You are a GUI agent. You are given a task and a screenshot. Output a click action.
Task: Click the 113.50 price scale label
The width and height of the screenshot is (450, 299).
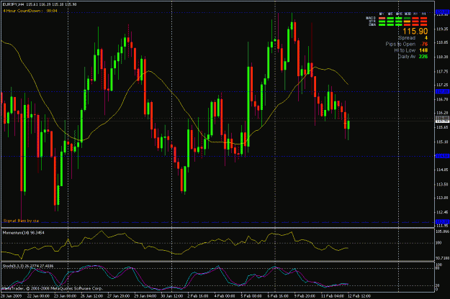pos(442,184)
